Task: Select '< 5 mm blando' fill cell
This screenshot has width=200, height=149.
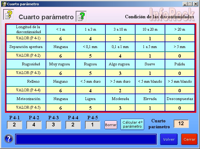Action: (150, 82)
